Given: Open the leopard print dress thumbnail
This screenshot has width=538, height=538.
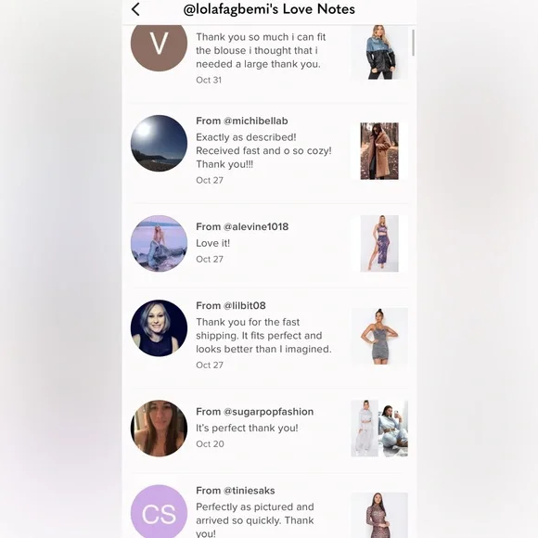Looking at the screenshot, I should pos(379,515).
